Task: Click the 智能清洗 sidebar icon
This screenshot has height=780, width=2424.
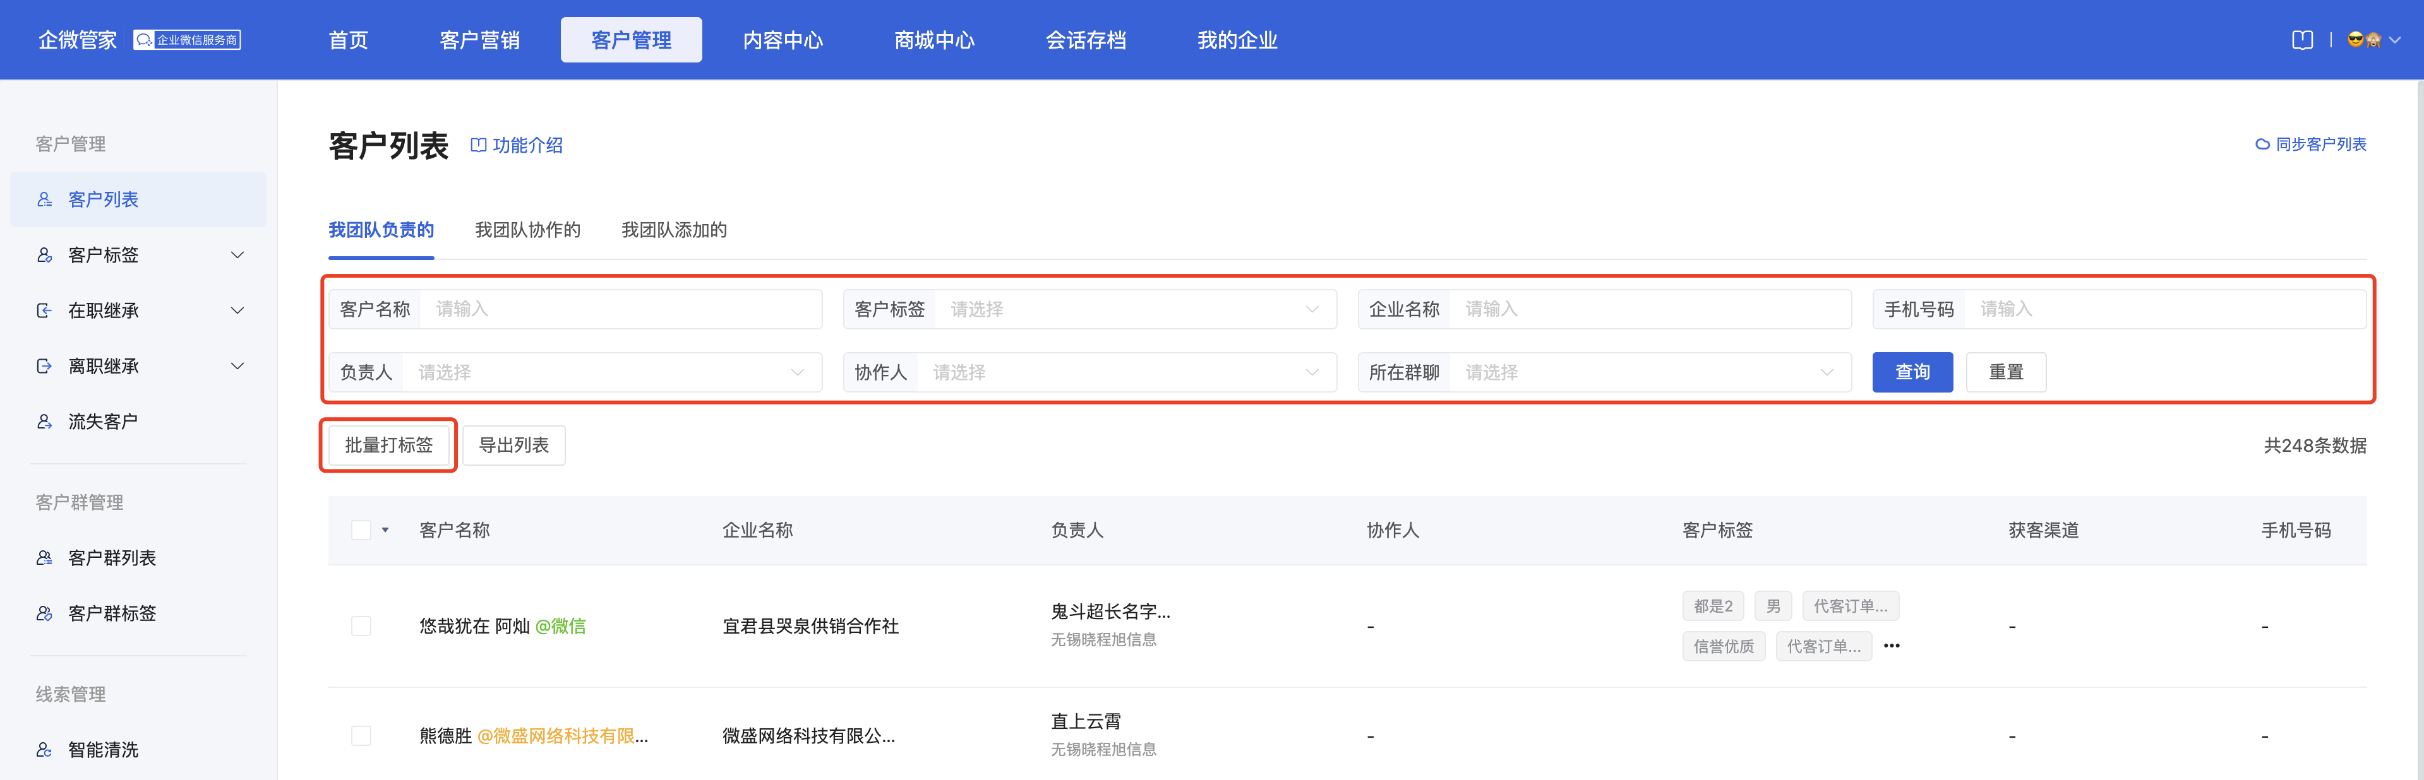Action: tap(44, 749)
